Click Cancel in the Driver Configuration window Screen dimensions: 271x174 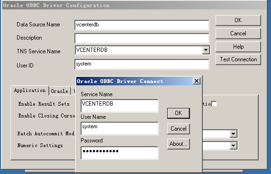click(x=238, y=33)
